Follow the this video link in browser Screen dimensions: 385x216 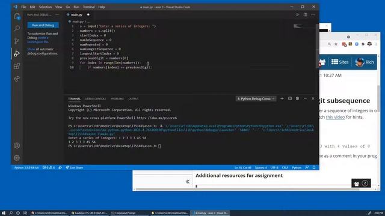(335, 117)
